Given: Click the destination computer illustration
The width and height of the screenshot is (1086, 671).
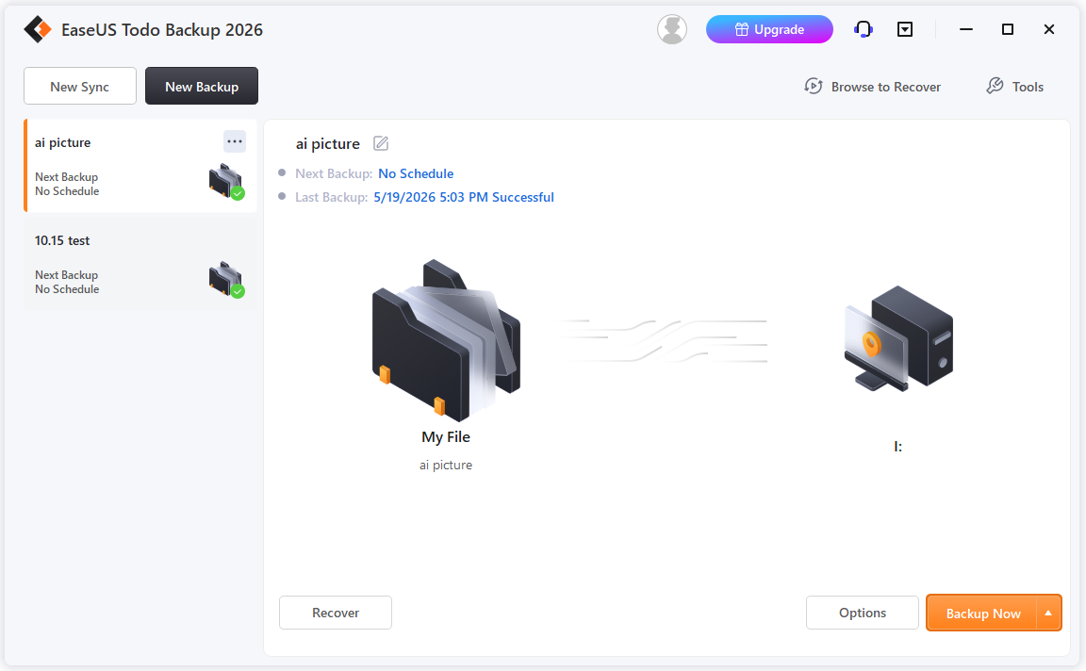Looking at the screenshot, I should [x=898, y=338].
